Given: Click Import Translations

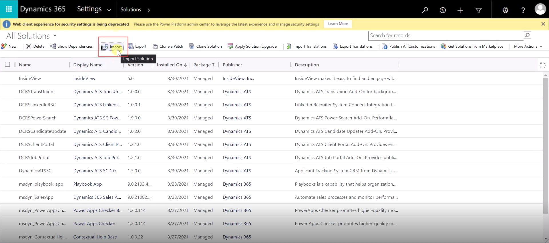Looking at the screenshot, I should tap(307, 46).
